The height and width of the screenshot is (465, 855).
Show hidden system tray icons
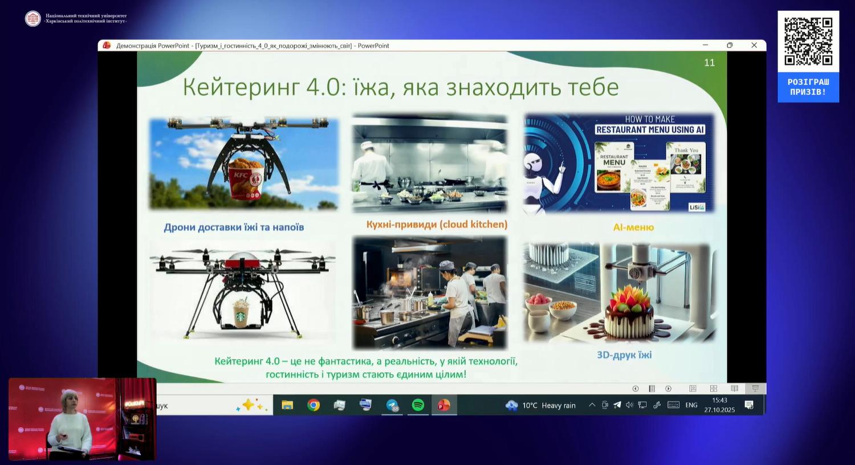click(x=592, y=405)
